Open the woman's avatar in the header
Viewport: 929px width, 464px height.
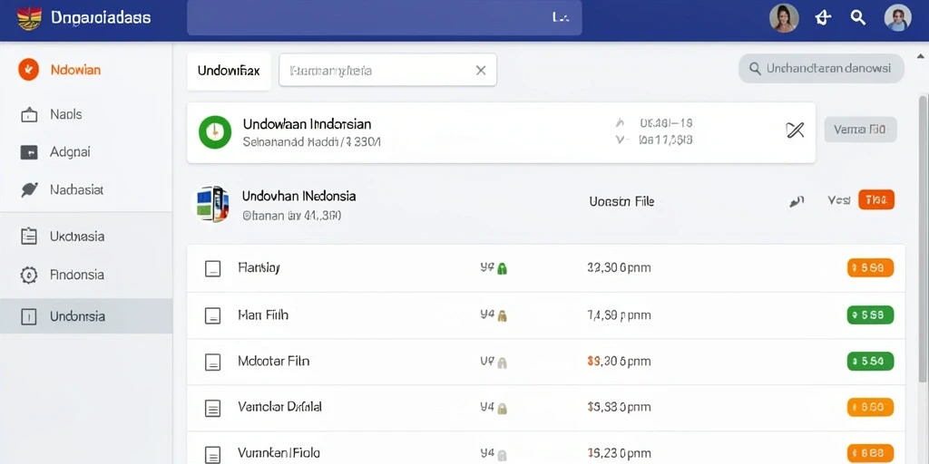pos(784,18)
